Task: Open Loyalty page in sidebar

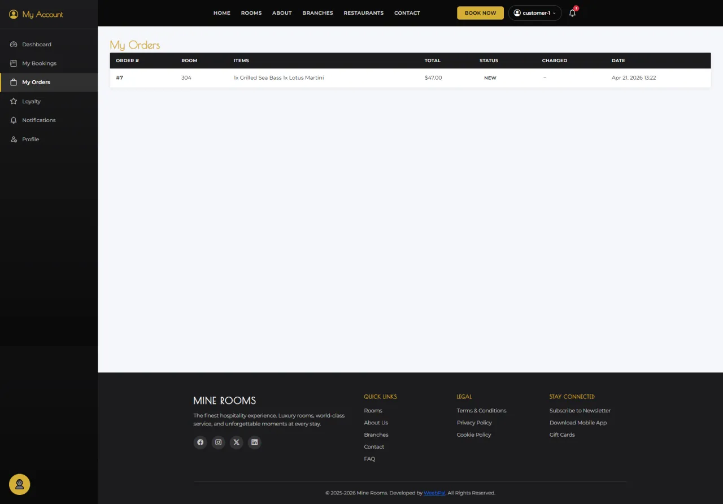Action: 49,101
